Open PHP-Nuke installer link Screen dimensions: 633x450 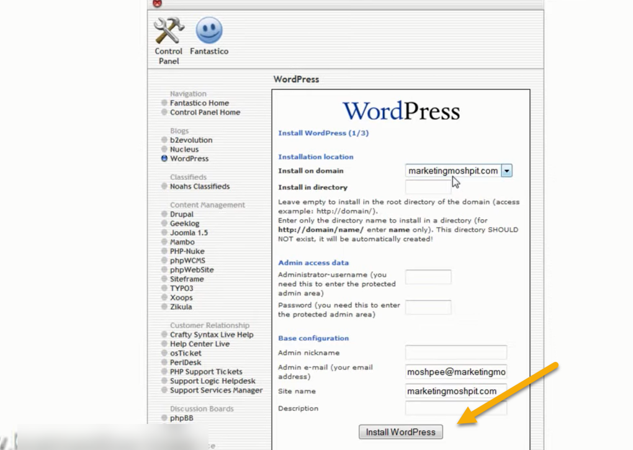187,251
